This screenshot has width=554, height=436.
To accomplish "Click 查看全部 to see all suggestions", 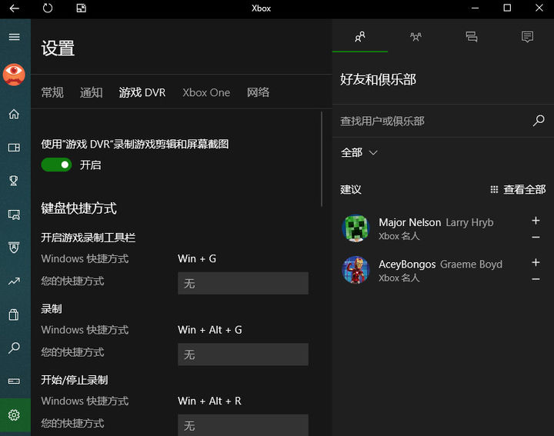I will tap(518, 189).
